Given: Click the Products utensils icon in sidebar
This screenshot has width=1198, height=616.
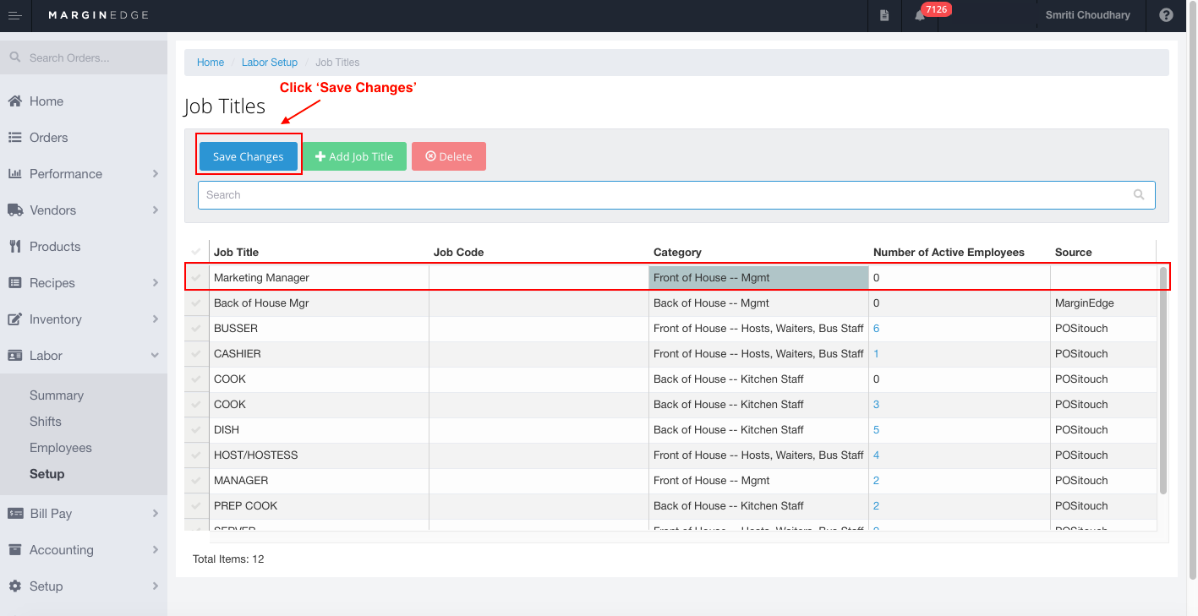Looking at the screenshot, I should click(14, 247).
